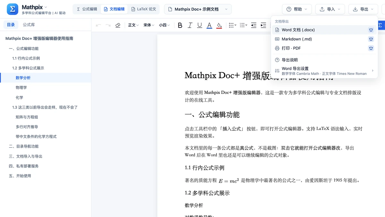Image resolution: width=385 pixels, height=217 pixels.
Task: Open 导出说明 export instructions
Action: (x=324, y=60)
